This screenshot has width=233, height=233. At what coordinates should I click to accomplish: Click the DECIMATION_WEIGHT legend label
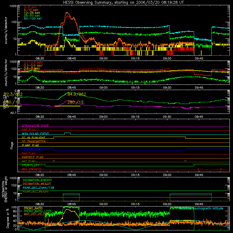coord(37,184)
